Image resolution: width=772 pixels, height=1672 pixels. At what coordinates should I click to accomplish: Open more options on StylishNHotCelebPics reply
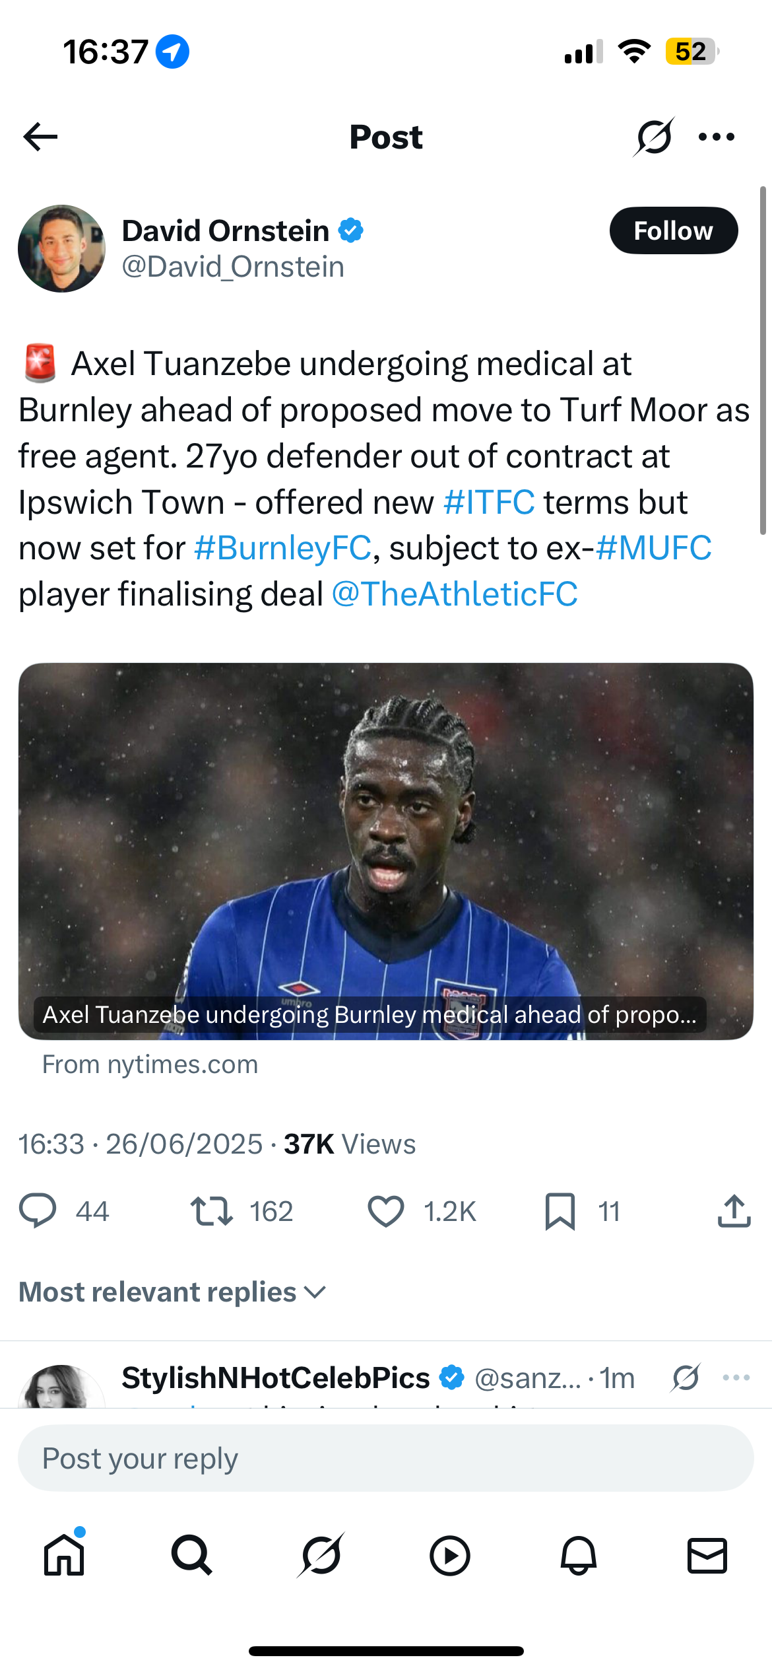point(736,1377)
